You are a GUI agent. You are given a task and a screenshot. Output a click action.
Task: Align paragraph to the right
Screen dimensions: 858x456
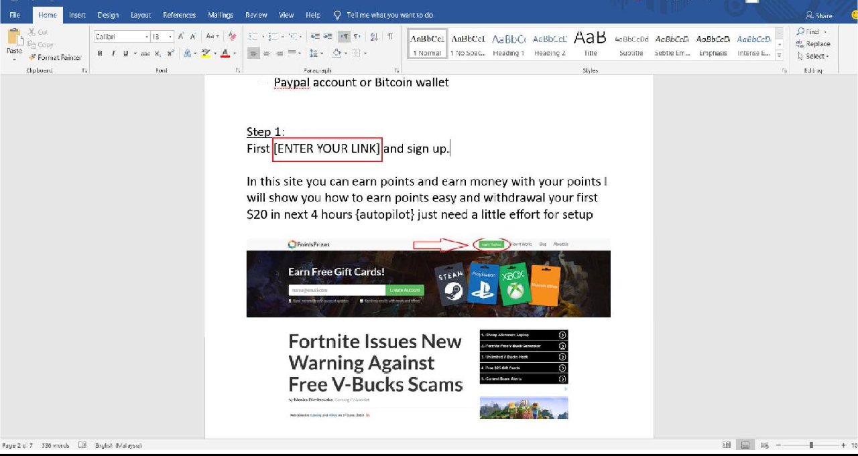279,53
